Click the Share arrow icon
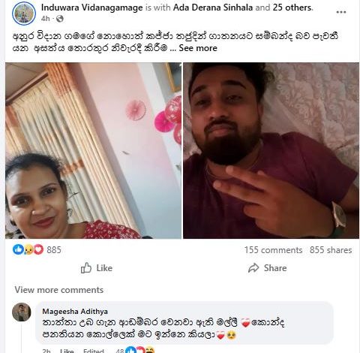Screen dimensions: 360x353 253,268
